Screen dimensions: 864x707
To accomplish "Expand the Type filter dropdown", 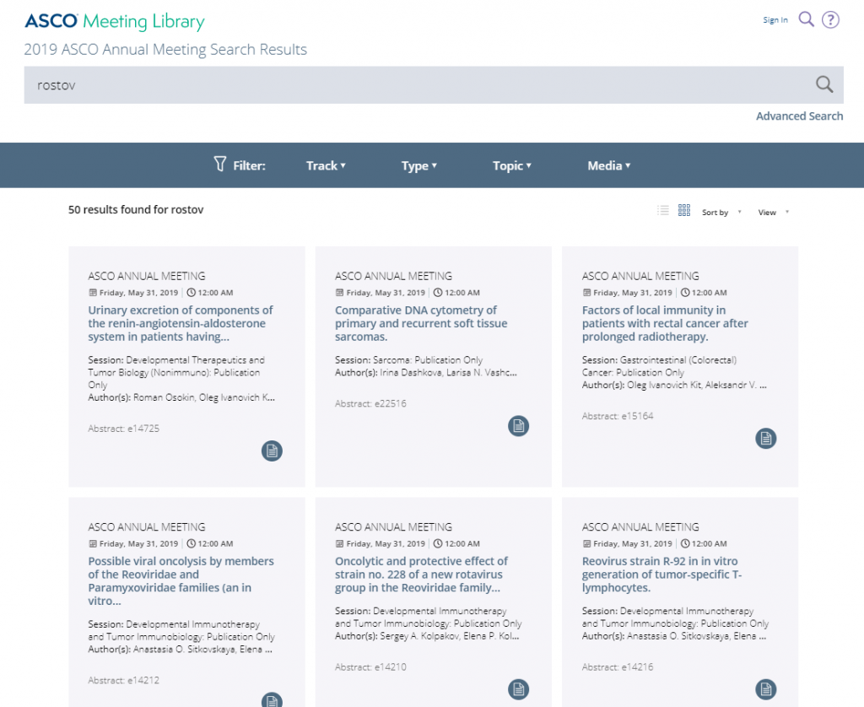I will pos(418,166).
